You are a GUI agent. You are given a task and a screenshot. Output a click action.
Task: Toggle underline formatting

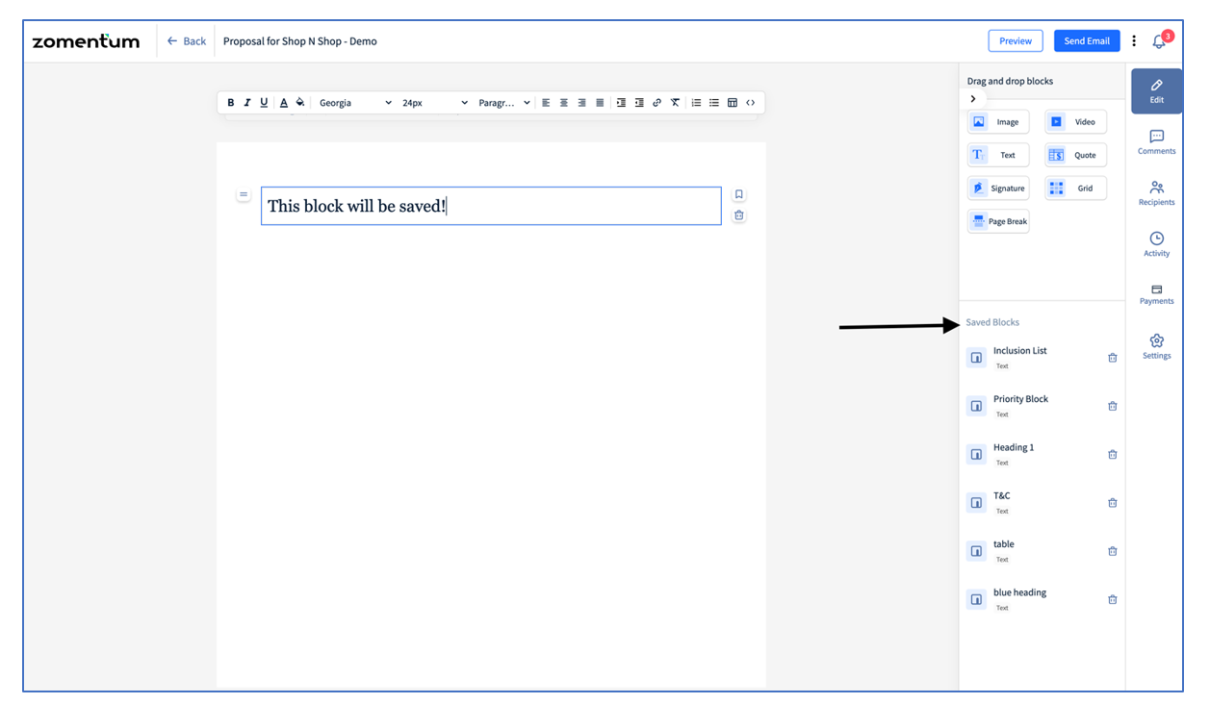click(264, 102)
